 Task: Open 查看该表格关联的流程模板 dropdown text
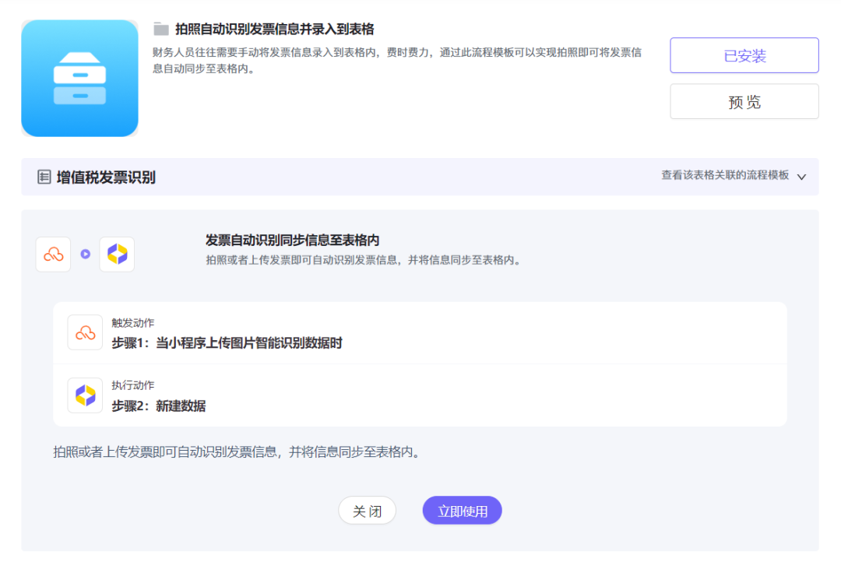(x=725, y=175)
